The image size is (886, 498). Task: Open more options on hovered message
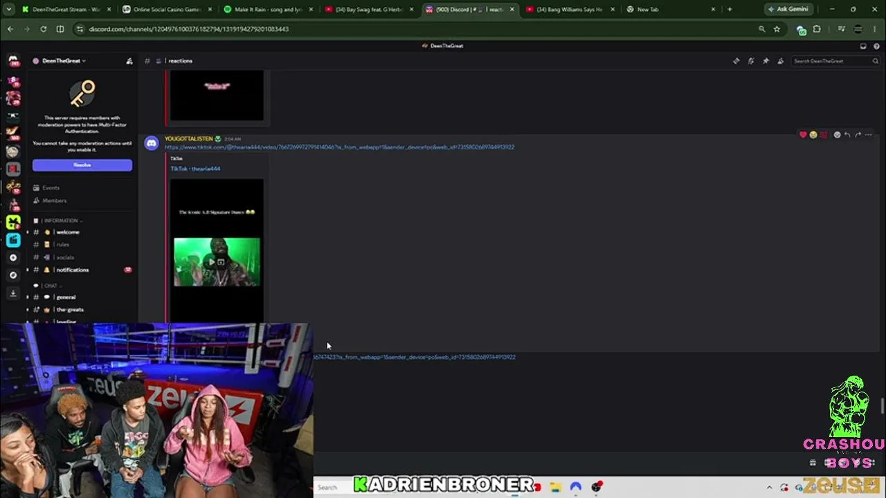[868, 135]
